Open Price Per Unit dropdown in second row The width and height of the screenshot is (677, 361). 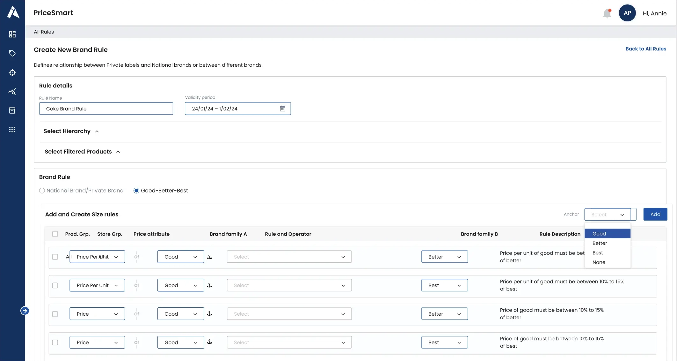point(97,285)
